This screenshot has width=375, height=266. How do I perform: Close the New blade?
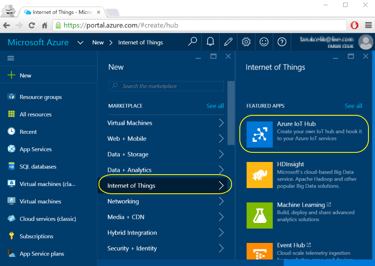[228, 56]
